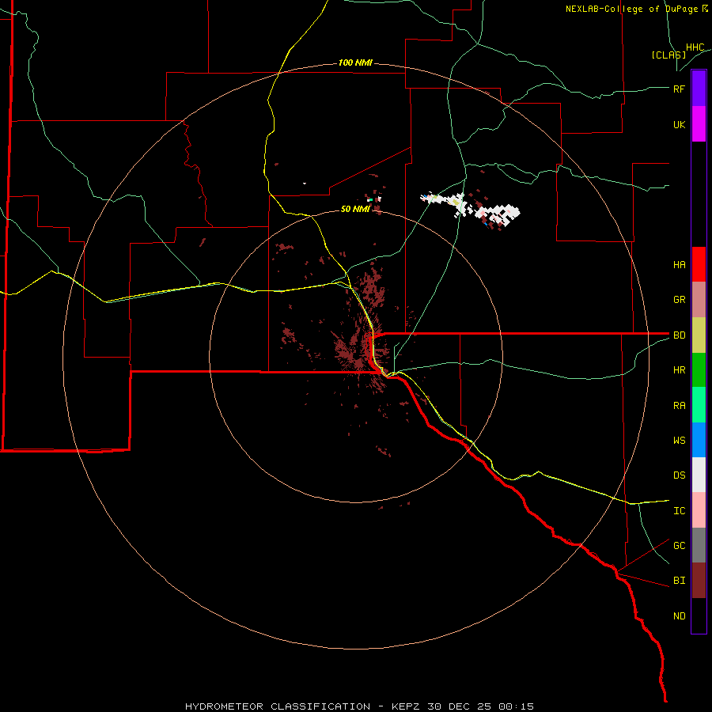This screenshot has height=712, width=712.
Task: Click the 50 NMI range ring label
Action: (355, 209)
